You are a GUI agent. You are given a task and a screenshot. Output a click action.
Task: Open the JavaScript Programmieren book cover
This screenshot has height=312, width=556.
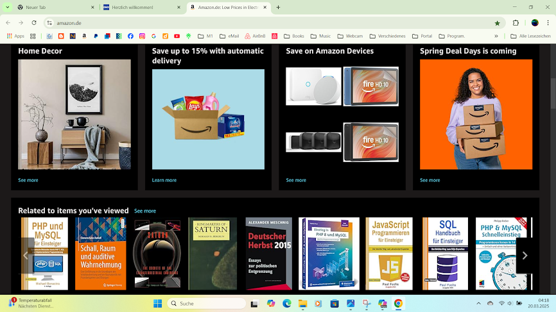tap(389, 254)
